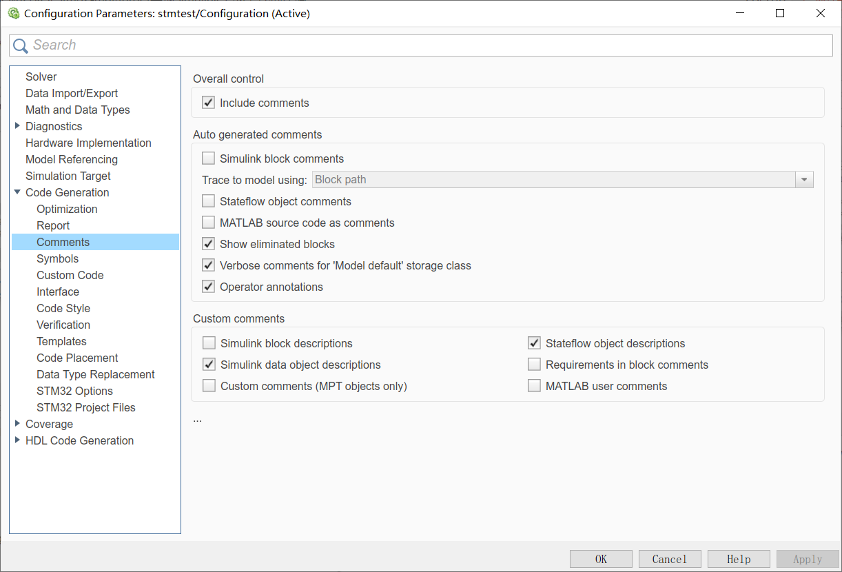Open Help for this dialog
Viewport: 842px width, 572px height.
pyautogui.click(x=738, y=559)
